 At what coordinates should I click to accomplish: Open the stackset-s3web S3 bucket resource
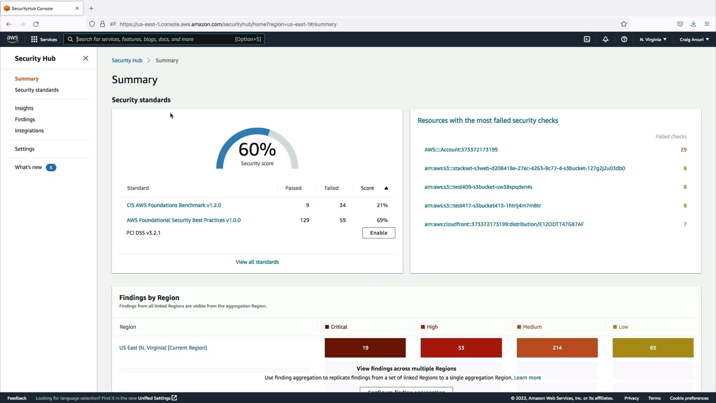point(525,168)
